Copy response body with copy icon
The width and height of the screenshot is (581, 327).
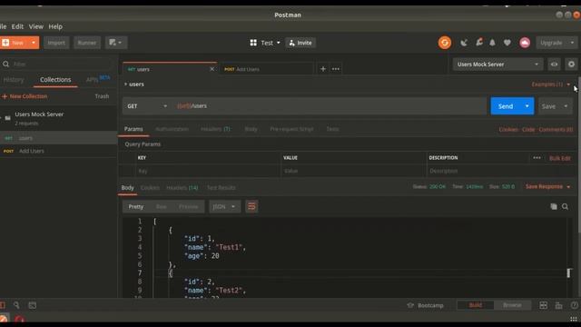coord(554,206)
